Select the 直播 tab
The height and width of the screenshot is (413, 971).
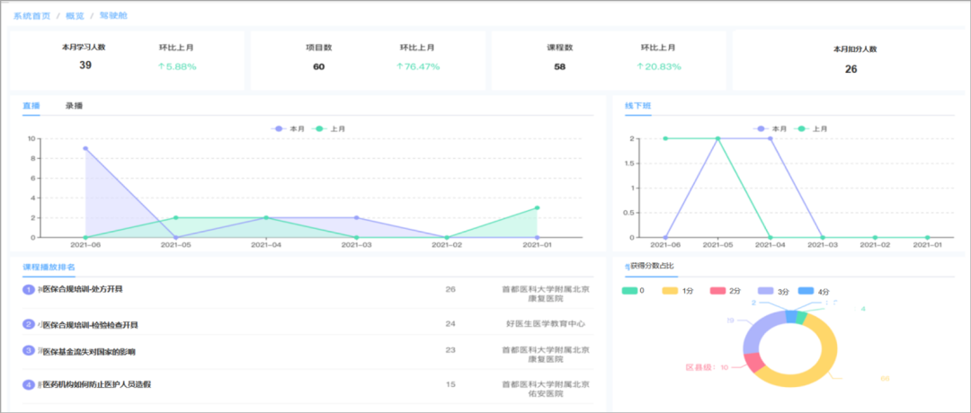click(x=31, y=106)
